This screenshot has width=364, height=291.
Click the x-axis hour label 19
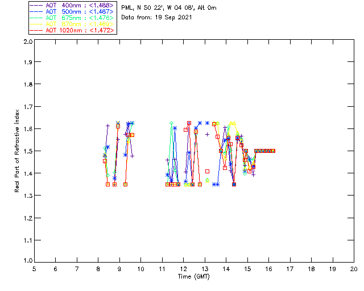(x=333, y=269)
